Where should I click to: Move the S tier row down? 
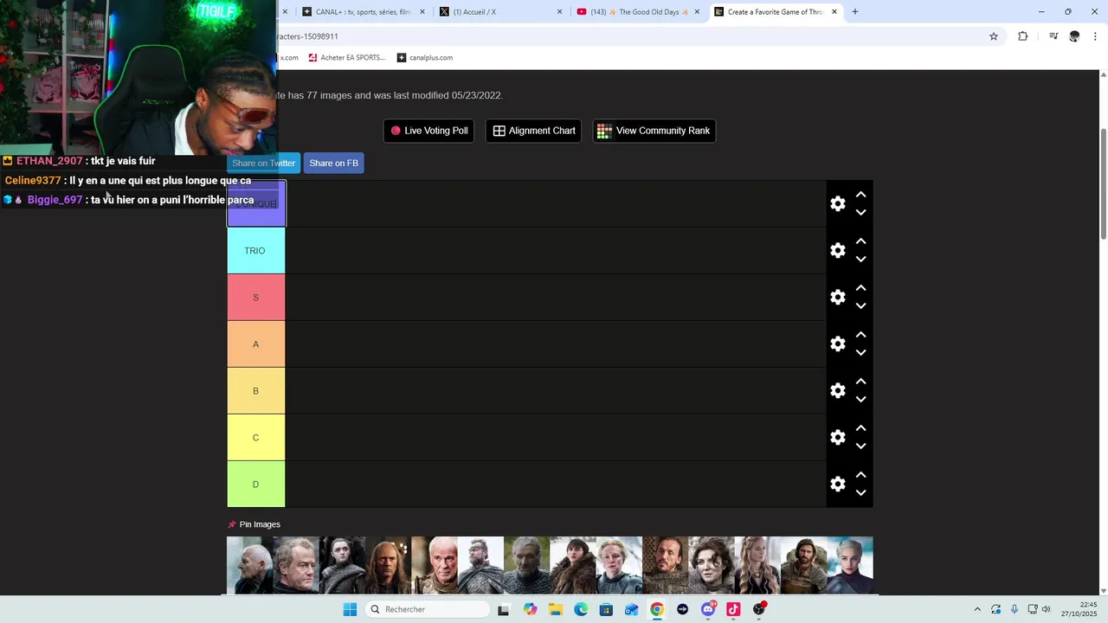point(860,306)
